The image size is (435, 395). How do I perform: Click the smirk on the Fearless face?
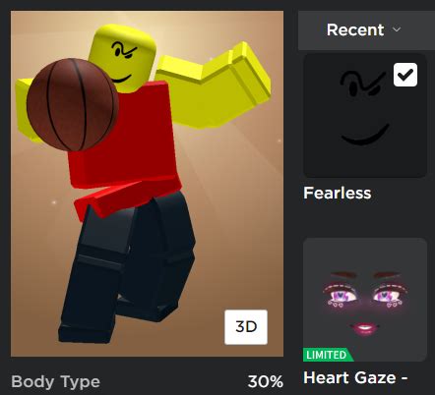[x=365, y=135]
